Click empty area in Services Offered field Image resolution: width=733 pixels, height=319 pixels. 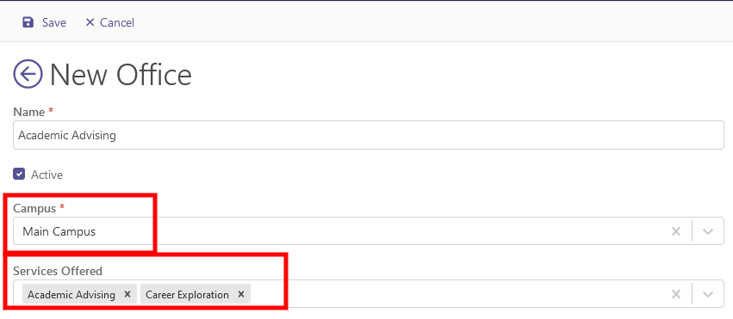458,294
